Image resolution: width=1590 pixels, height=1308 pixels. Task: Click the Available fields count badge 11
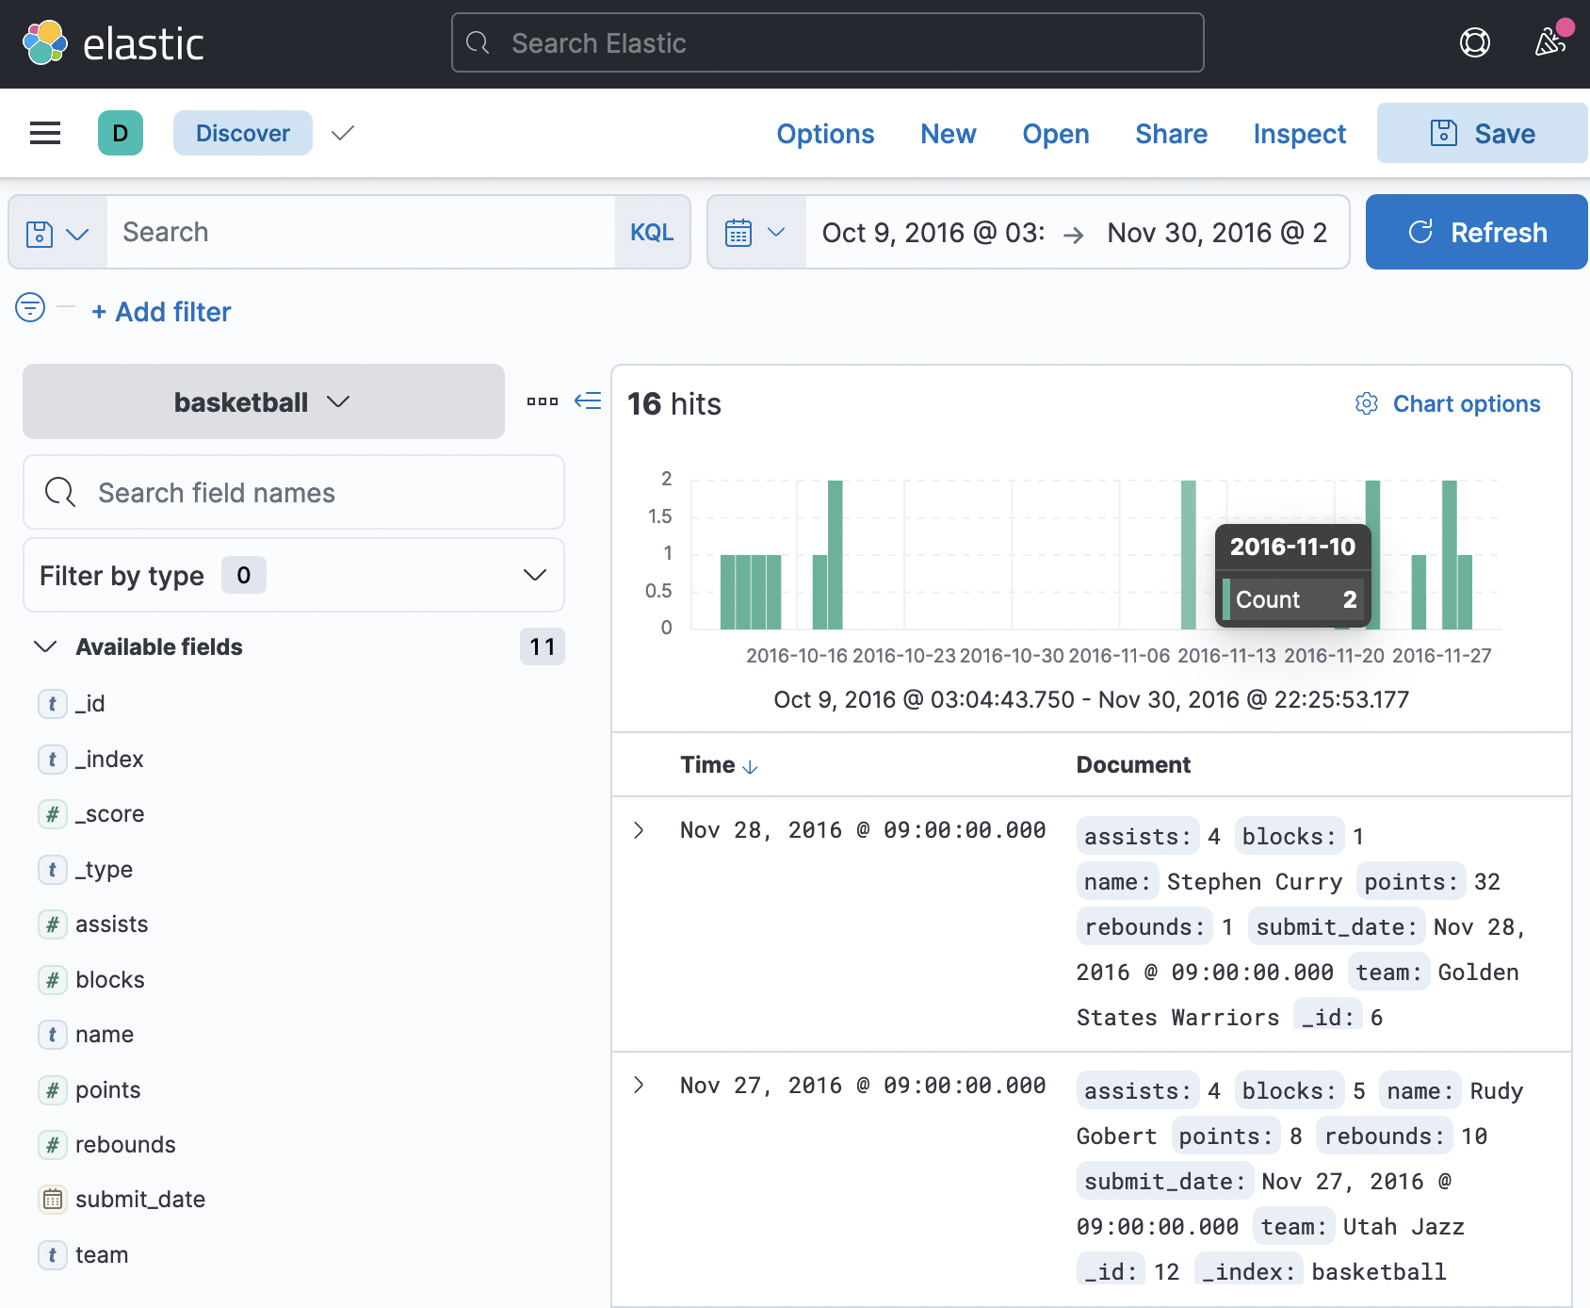(542, 646)
